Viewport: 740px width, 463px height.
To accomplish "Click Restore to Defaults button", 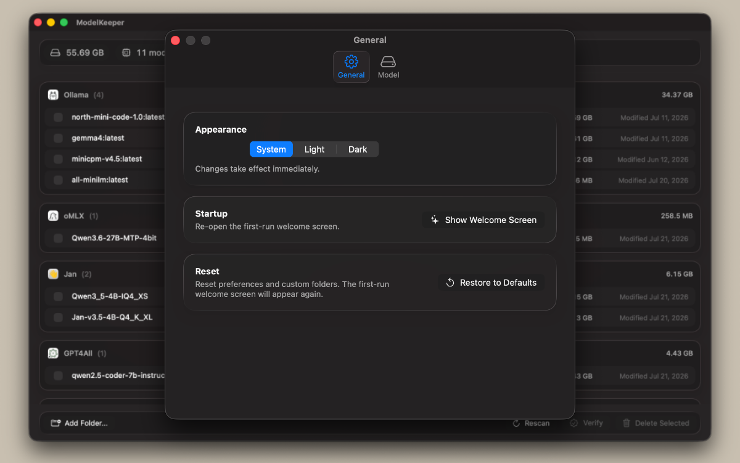I will (x=491, y=283).
